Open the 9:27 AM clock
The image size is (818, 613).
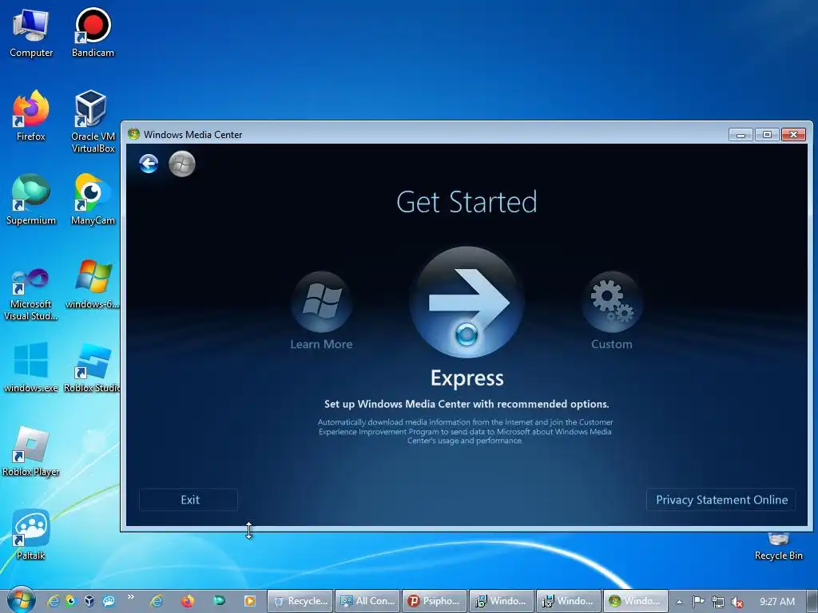click(x=776, y=602)
